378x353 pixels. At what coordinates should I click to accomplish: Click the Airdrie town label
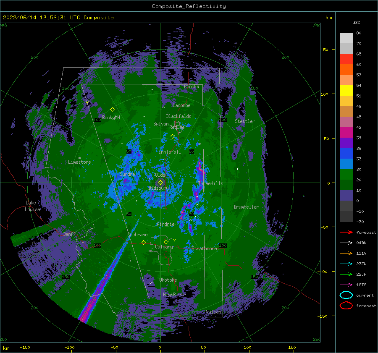click(165, 224)
